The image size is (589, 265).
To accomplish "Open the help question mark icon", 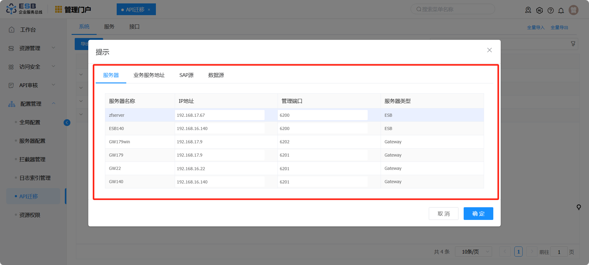I will 550,11.
